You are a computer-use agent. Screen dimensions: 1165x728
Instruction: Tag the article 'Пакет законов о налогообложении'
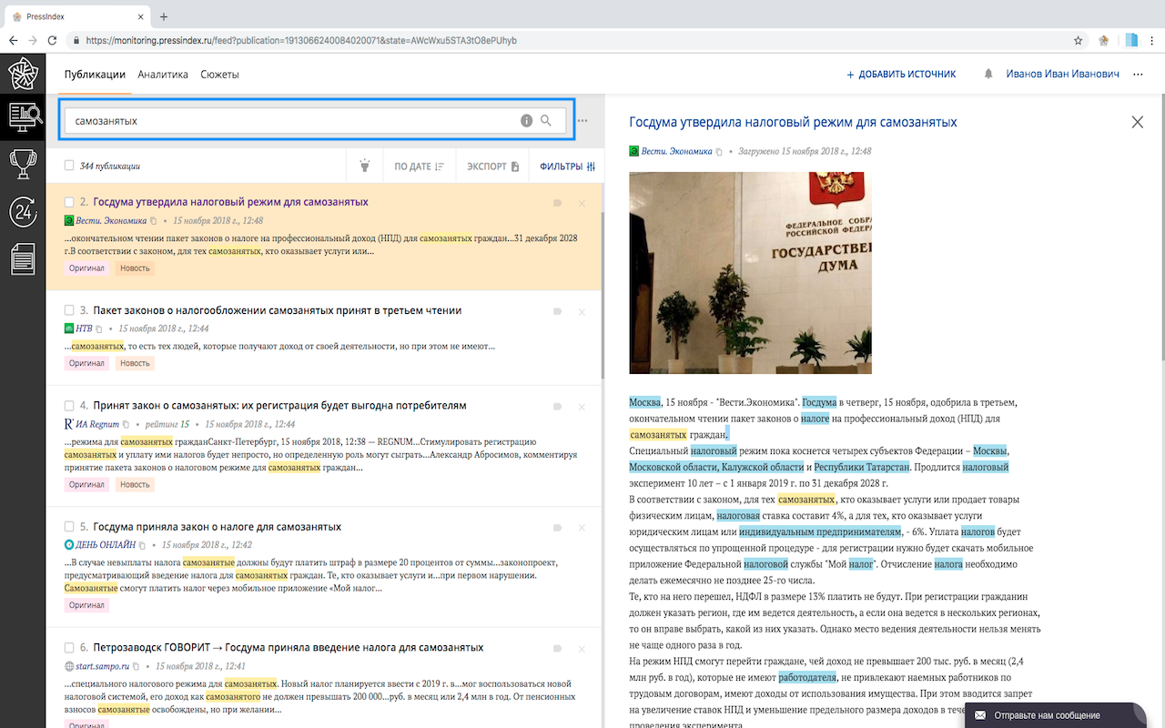(557, 311)
